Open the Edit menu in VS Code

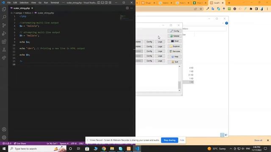15,3
